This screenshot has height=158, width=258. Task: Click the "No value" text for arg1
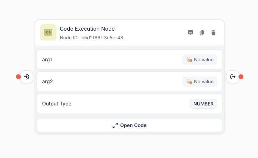click(203, 60)
